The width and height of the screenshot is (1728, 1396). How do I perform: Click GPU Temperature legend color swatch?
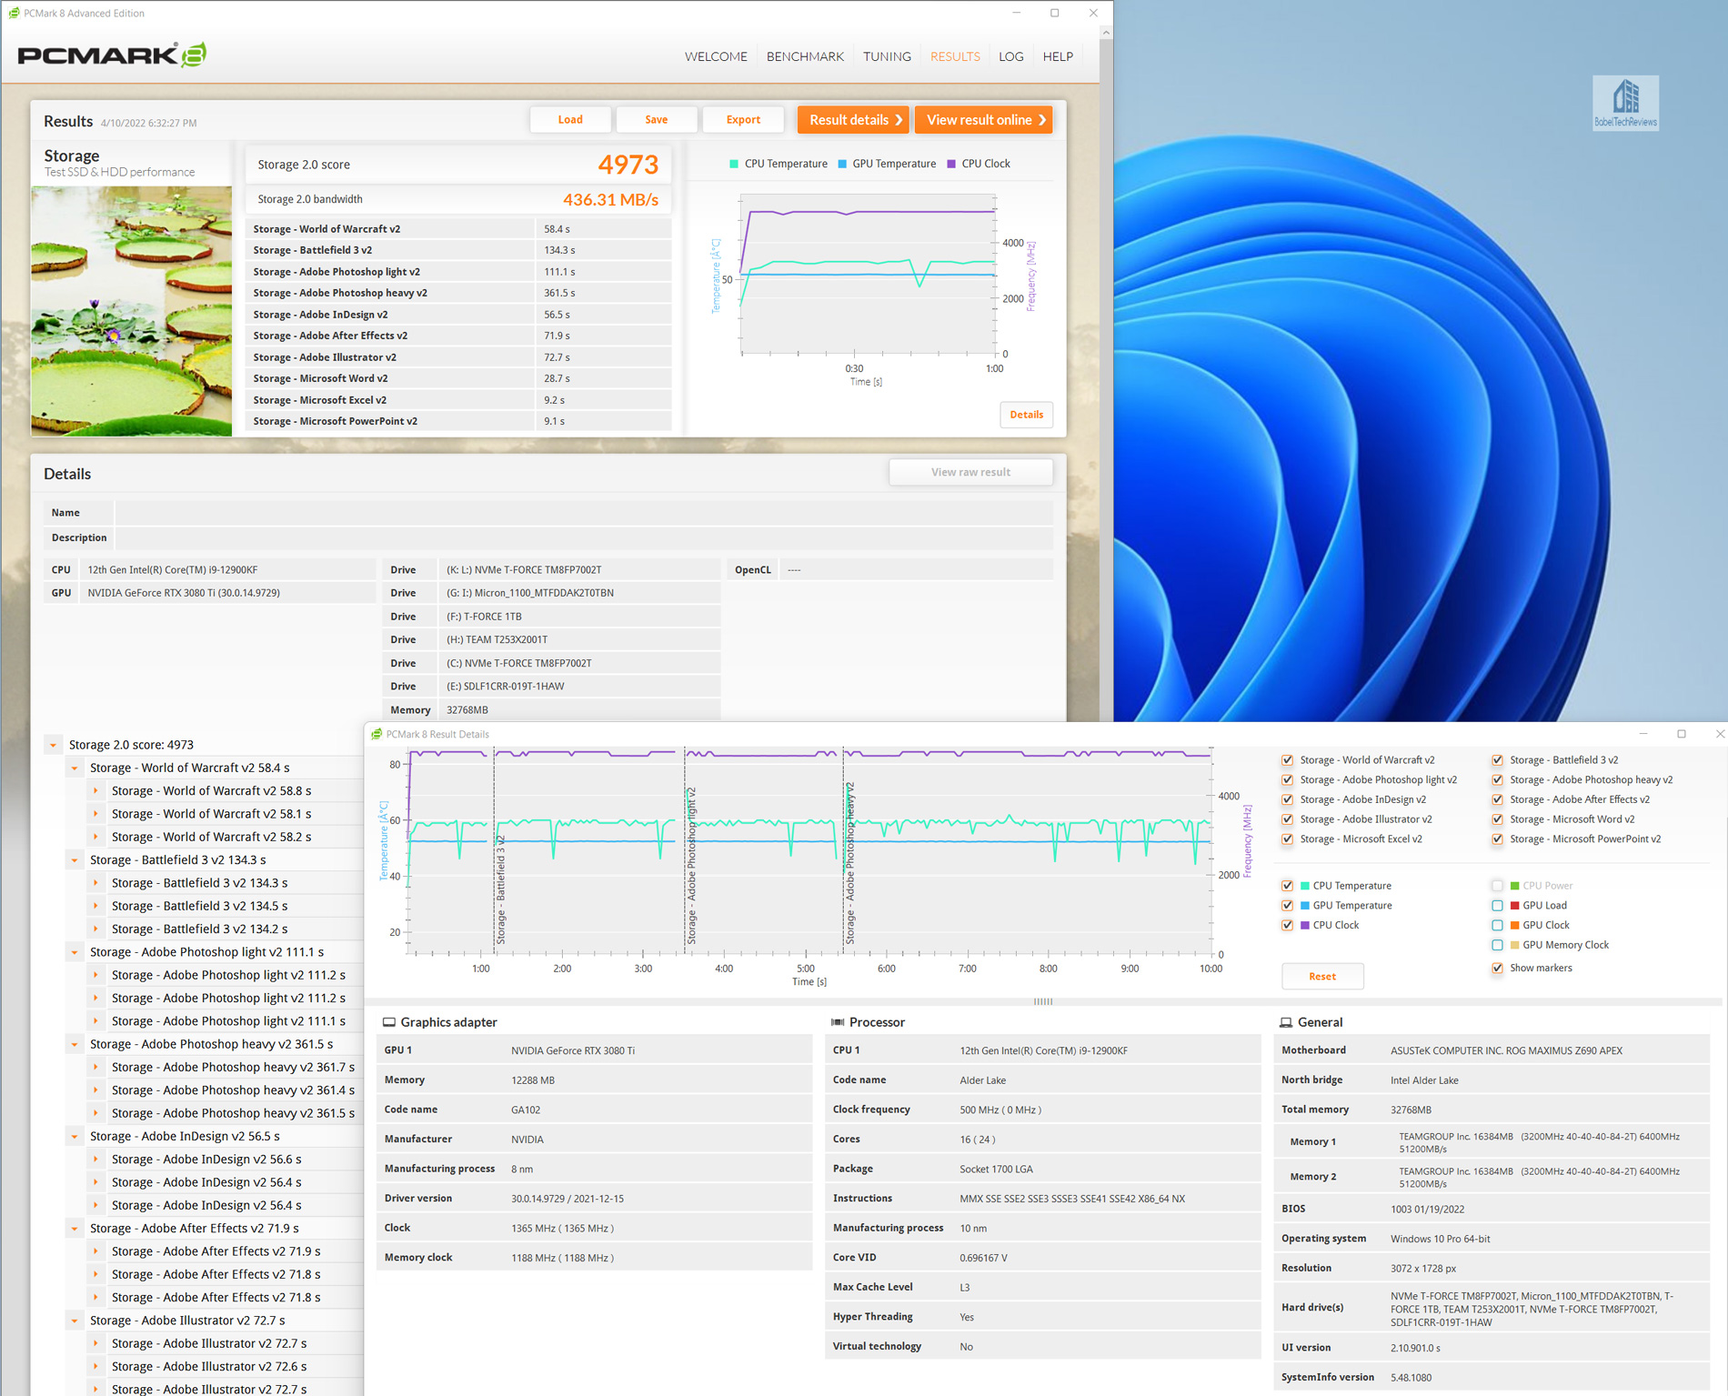(842, 164)
